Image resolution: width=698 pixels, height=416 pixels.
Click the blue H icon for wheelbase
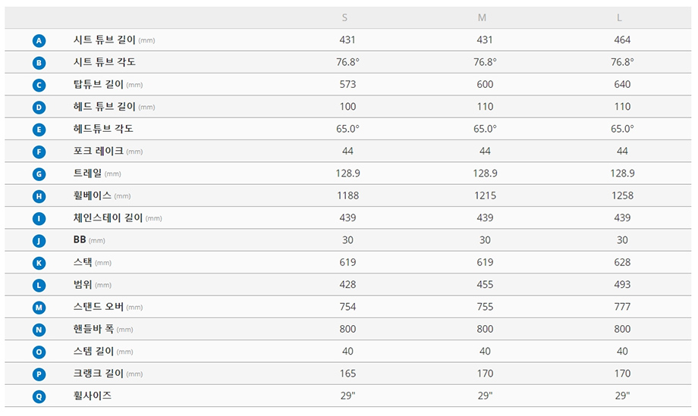click(39, 196)
